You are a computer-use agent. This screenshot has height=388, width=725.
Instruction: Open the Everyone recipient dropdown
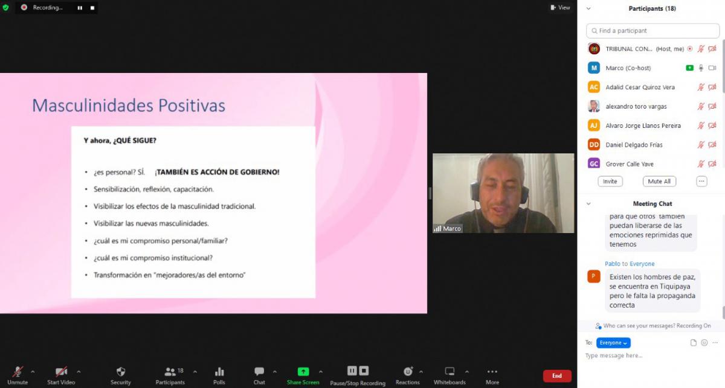(613, 343)
